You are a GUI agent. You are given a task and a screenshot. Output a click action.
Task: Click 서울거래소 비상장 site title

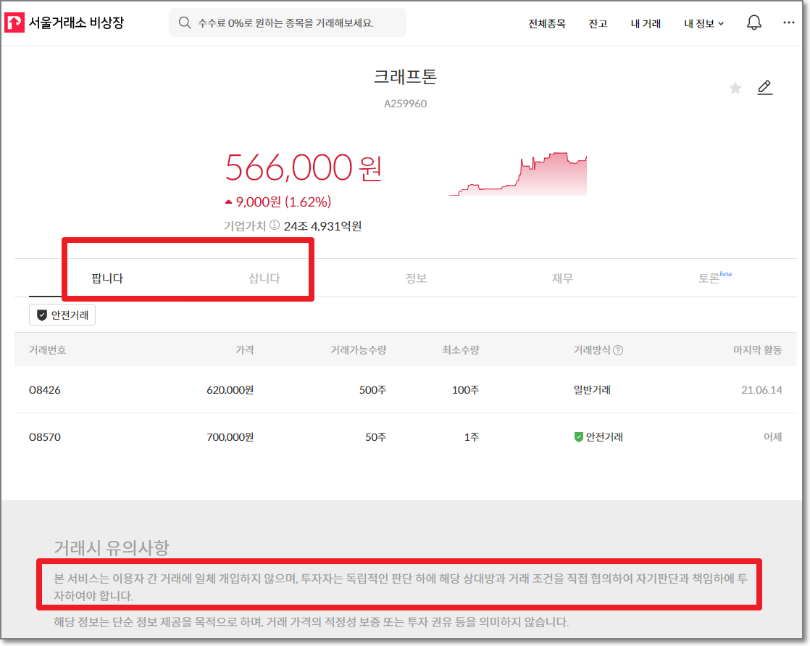(77, 22)
